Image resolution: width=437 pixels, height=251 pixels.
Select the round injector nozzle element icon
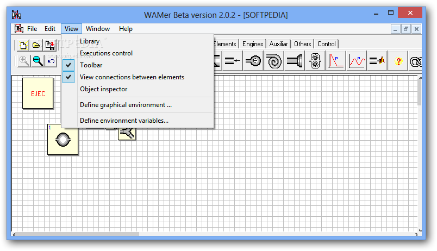pyautogui.click(x=253, y=61)
